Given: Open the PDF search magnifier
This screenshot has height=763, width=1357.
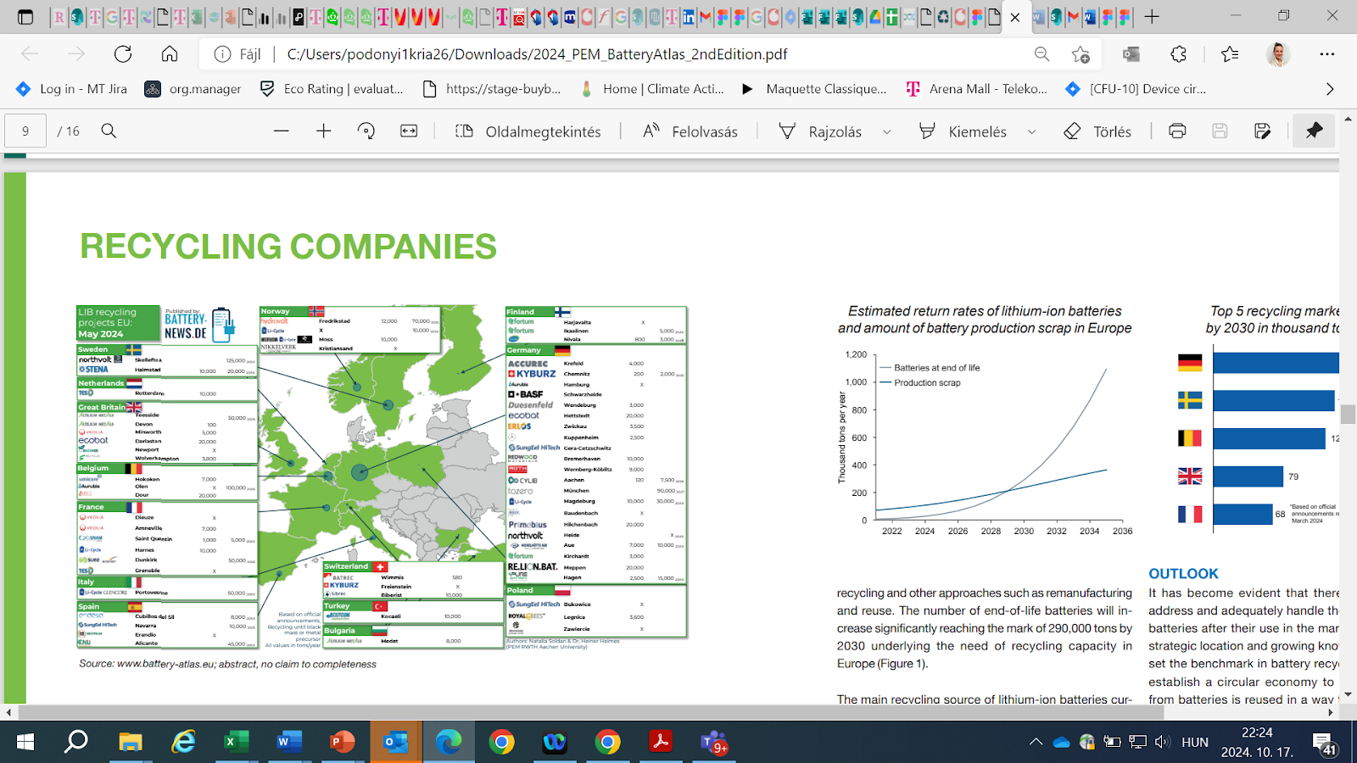Looking at the screenshot, I should pos(109,131).
